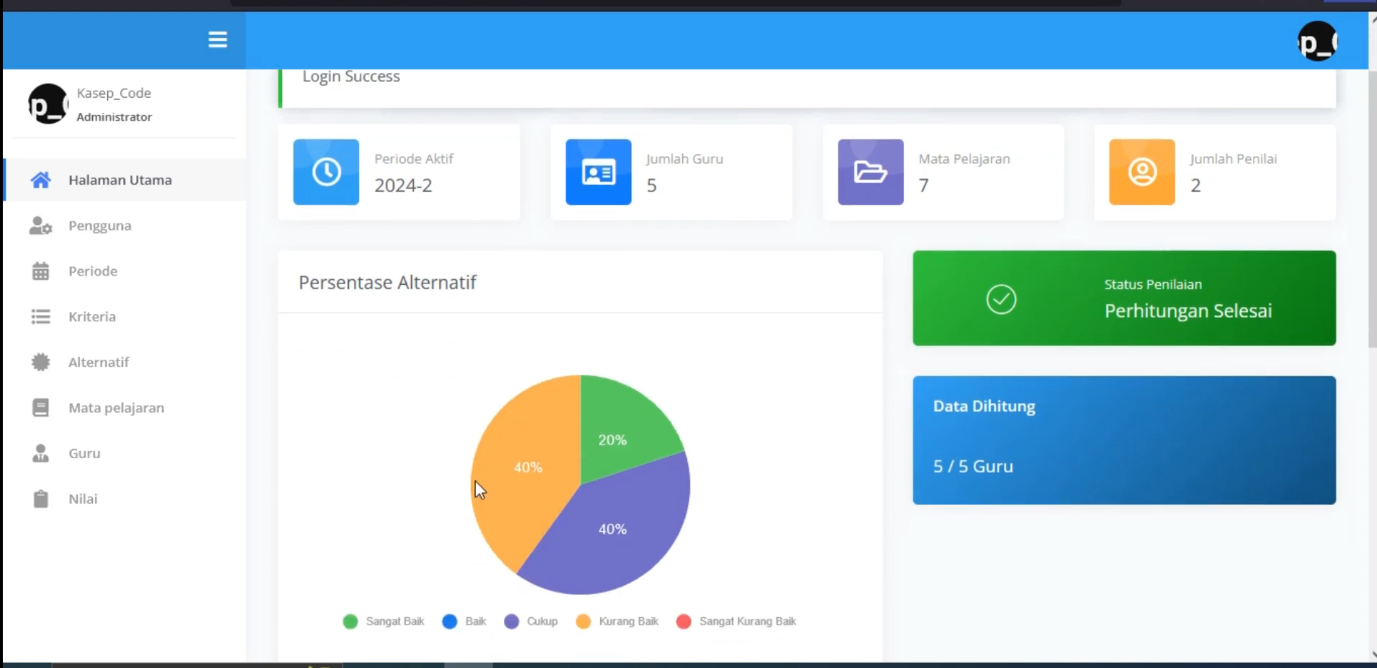Click the Status Penilaian checkmark icon
This screenshot has width=1377, height=668.
[1001, 299]
